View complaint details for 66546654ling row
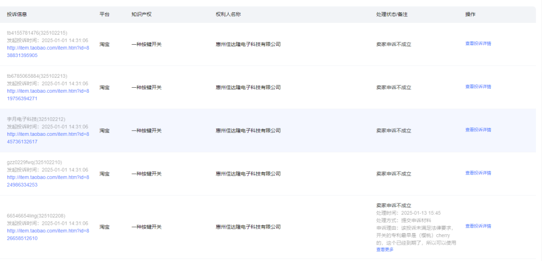 tap(478, 226)
